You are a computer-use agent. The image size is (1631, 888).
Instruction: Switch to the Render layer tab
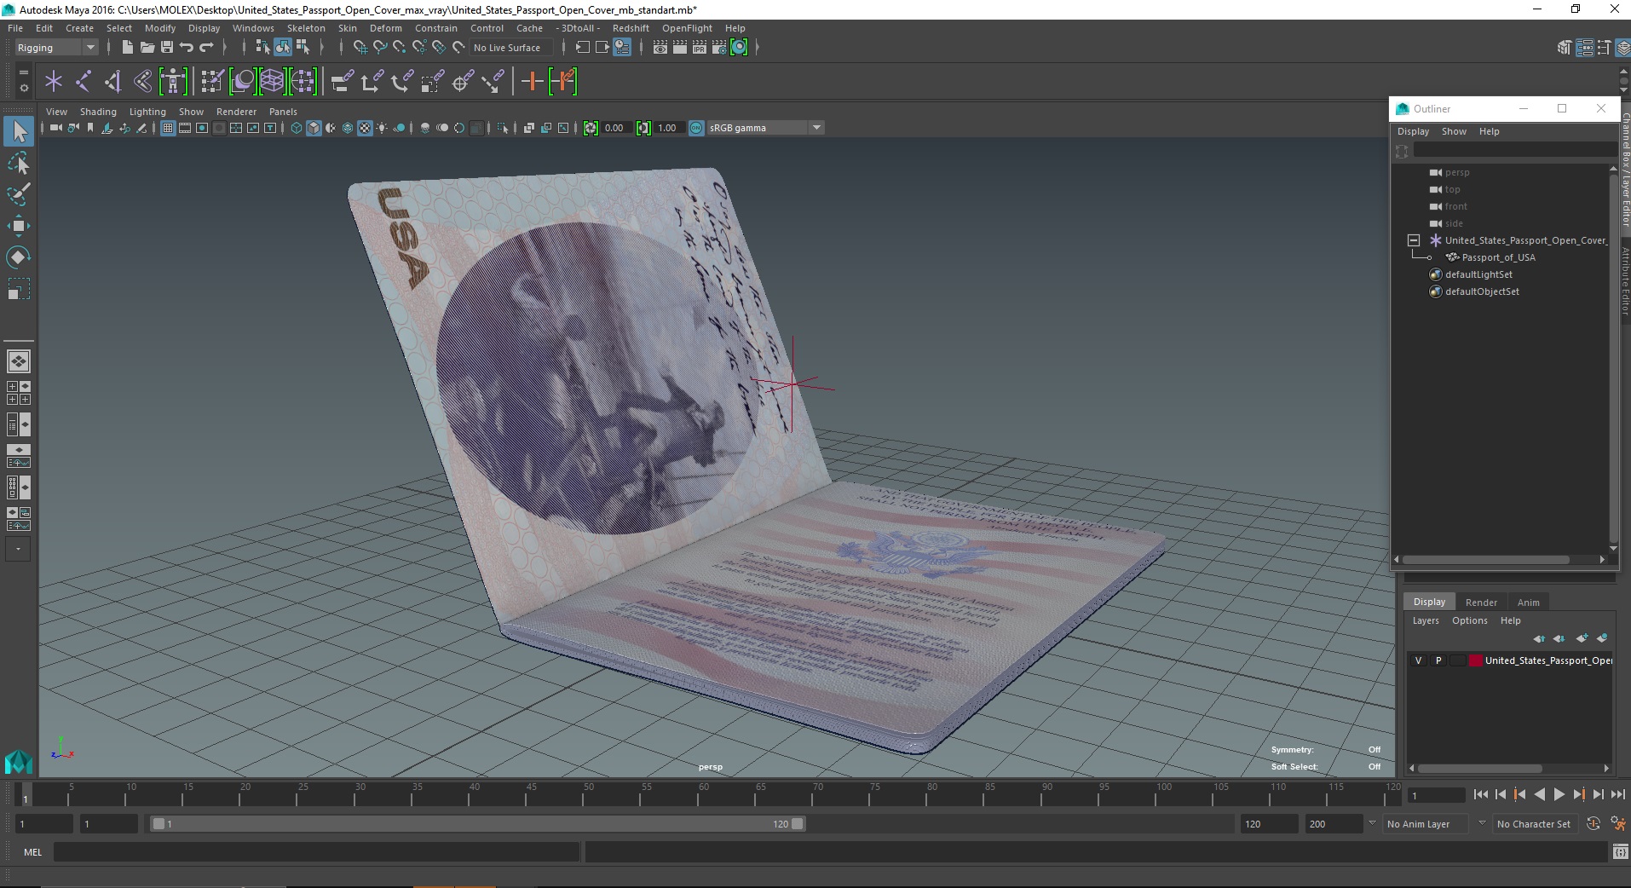(x=1481, y=602)
